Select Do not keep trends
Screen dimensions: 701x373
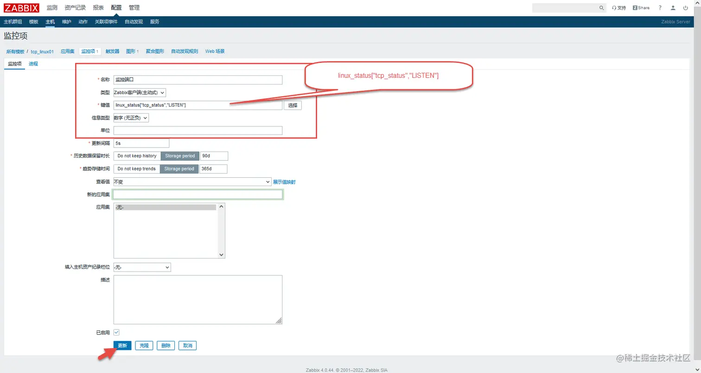click(137, 169)
